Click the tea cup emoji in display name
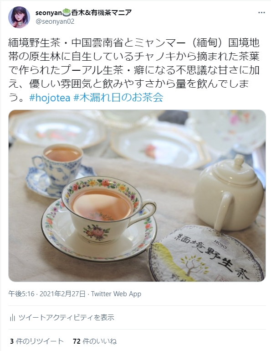This screenshot has width=271, height=351. (66, 12)
